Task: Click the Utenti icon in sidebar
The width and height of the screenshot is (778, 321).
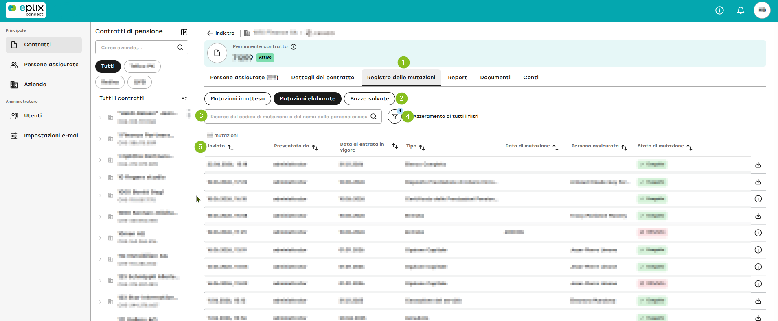Action: tap(14, 116)
